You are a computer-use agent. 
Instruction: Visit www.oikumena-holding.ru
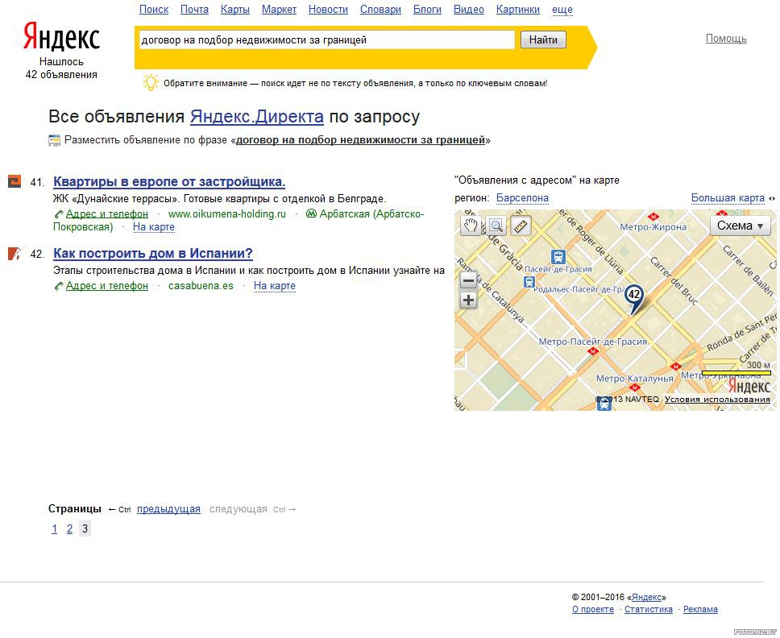pyautogui.click(x=227, y=213)
